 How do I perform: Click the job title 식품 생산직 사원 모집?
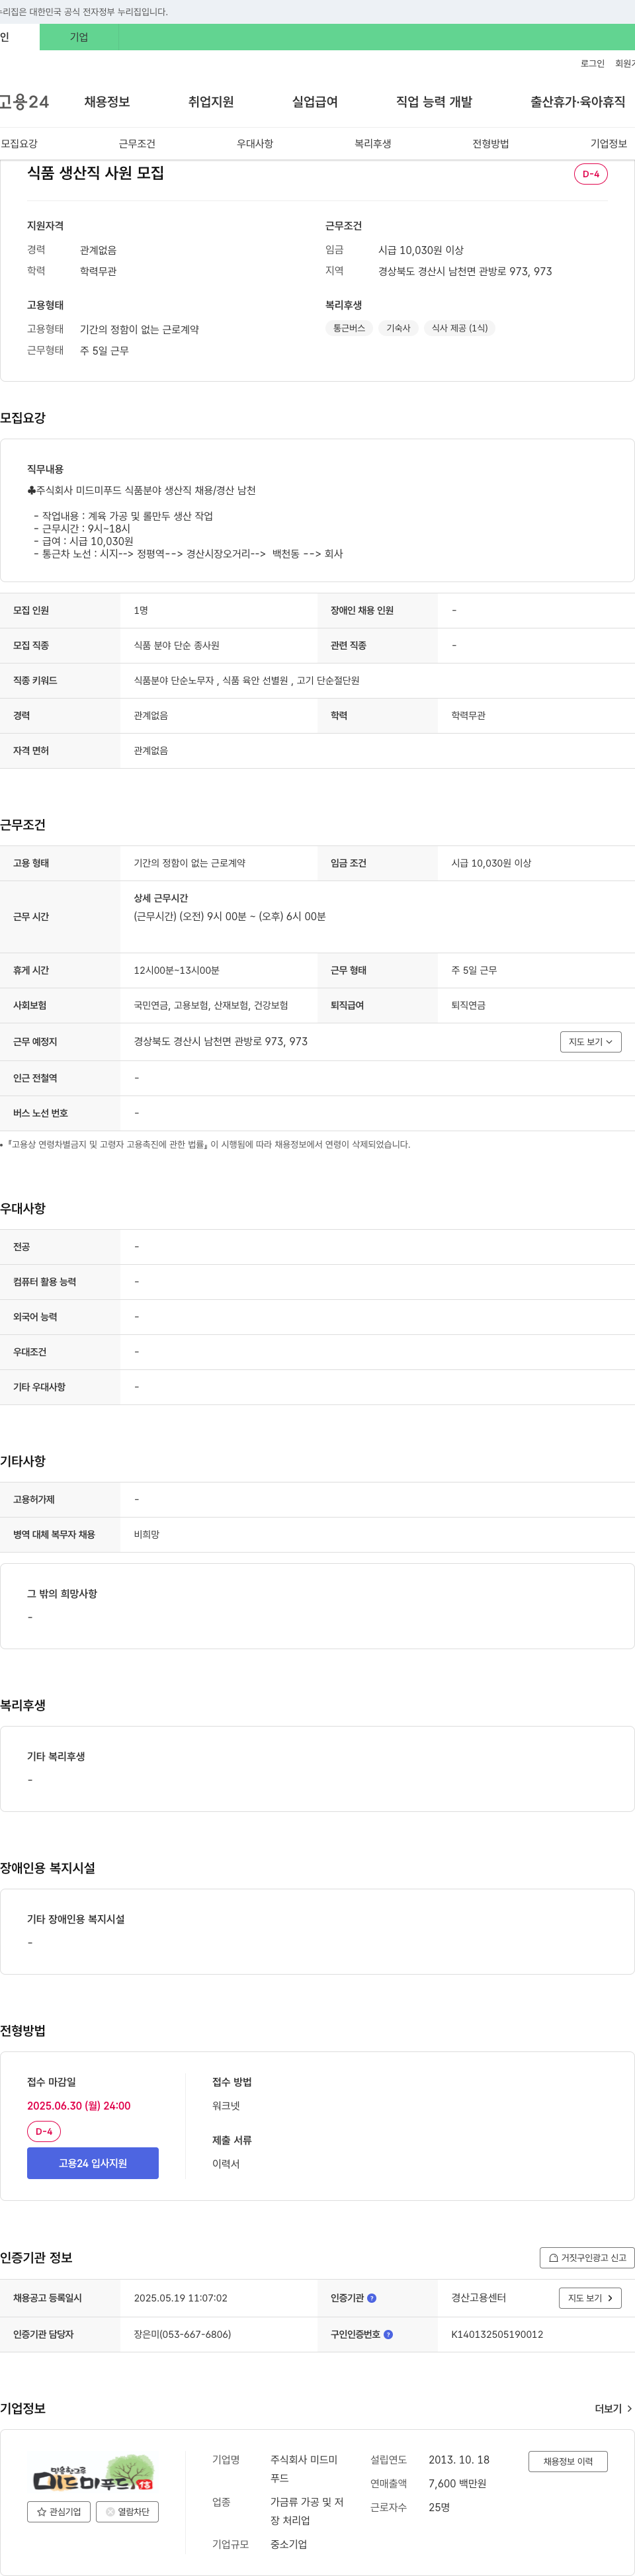96,173
